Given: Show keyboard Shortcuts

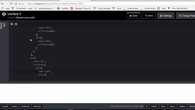Looking at the screenshot, I should click(x=37, y=106).
